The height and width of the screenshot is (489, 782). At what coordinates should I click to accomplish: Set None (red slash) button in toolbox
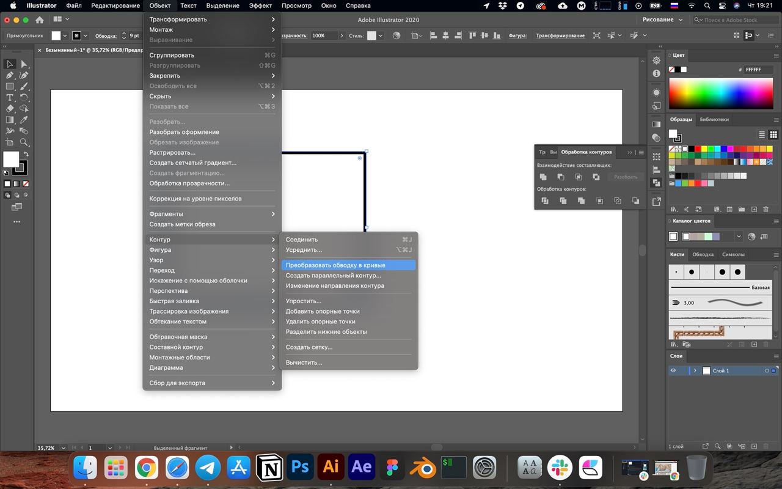point(26,183)
